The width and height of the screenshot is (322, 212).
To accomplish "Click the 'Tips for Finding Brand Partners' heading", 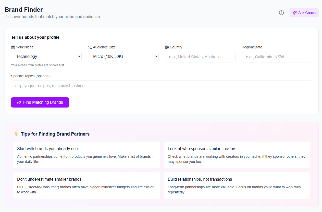I will coord(55,134).
